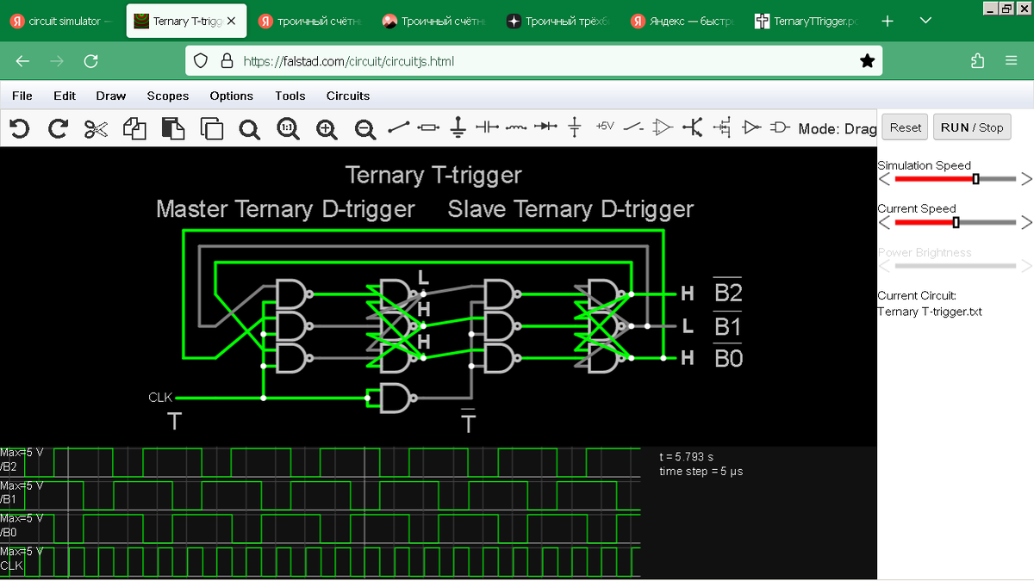Open the Draw menu
This screenshot has width=1034, height=581.
pyautogui.click(x=111, y=96)
